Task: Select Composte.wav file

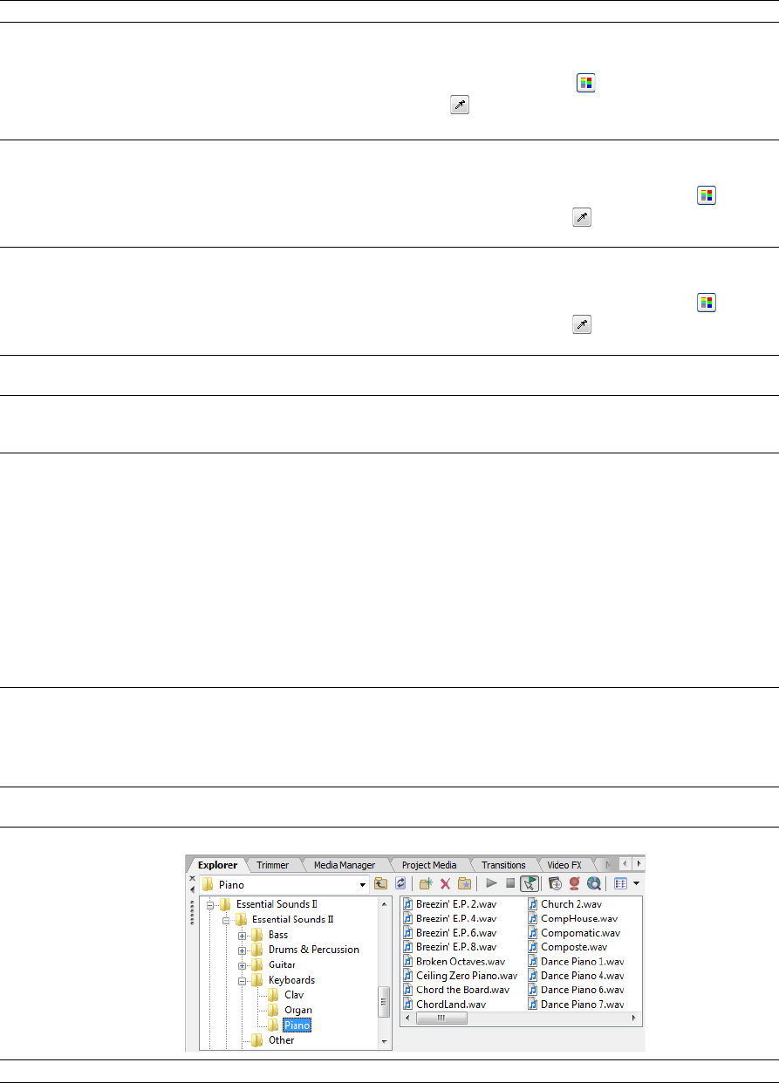Action: [x=567, y=947]
